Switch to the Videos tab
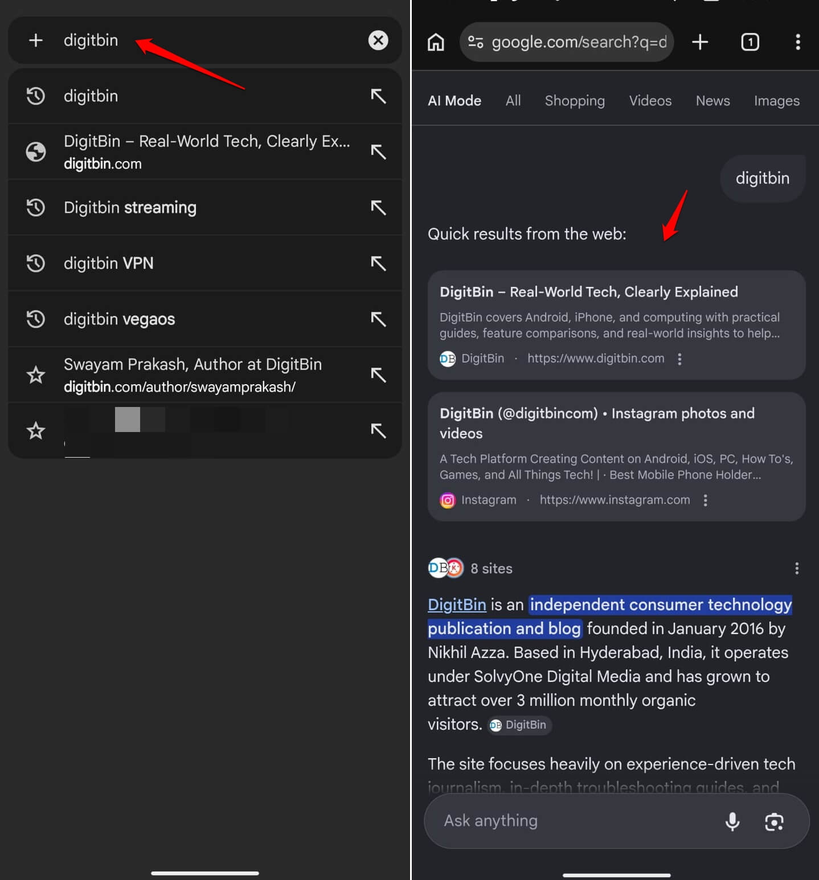819x880 pixels. tap(650, 101)
